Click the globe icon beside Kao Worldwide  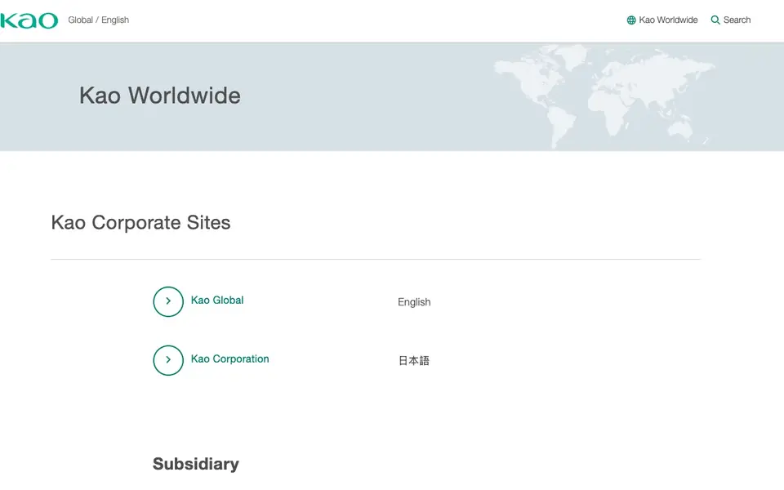point(631,20)
